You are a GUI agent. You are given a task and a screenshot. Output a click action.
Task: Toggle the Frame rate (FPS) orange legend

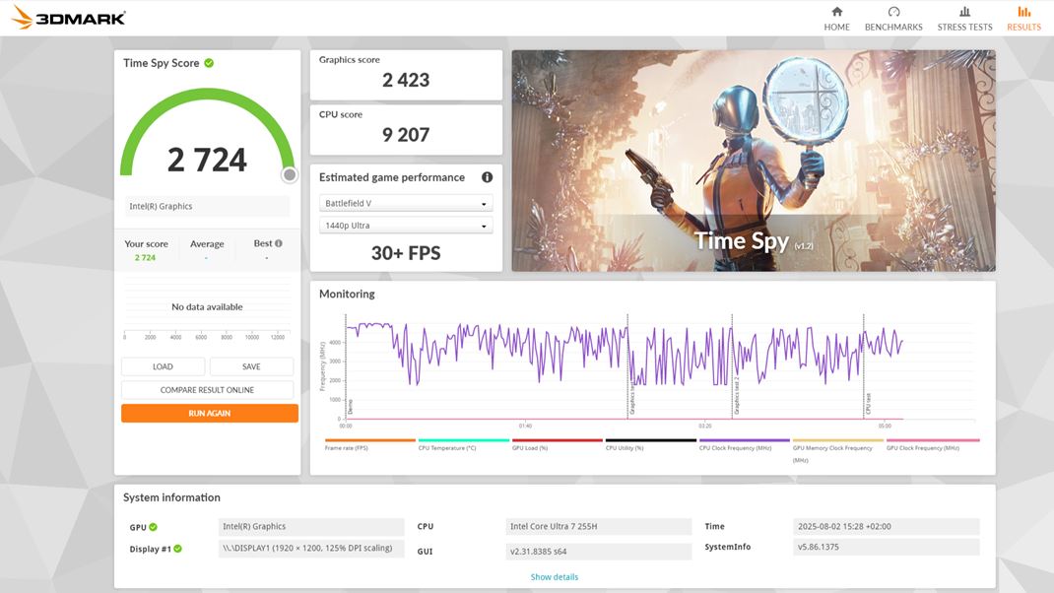coord(369,443)
